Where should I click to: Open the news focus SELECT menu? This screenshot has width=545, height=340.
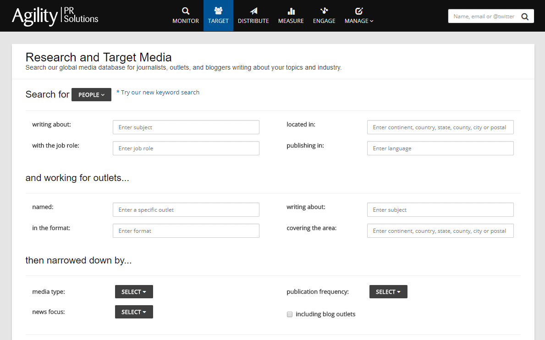pos(134,312)
